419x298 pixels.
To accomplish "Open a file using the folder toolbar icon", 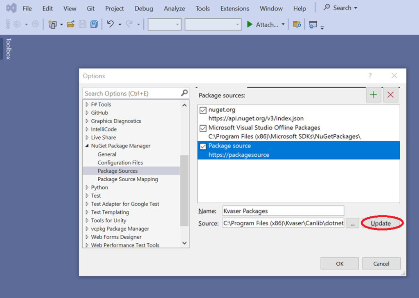I will coord(70,24).
